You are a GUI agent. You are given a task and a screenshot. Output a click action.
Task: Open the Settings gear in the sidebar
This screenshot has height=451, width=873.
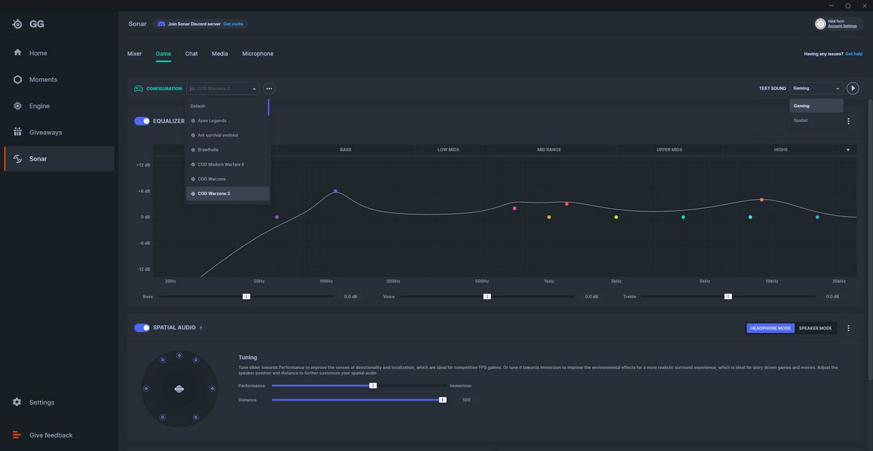(17, 403)
